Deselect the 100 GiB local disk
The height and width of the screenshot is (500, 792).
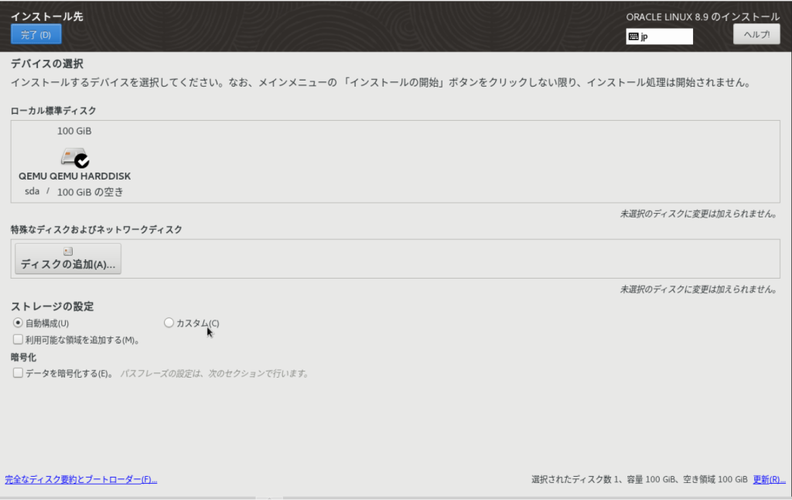(73, 159)
